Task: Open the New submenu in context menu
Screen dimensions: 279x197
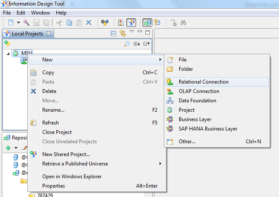Action: coord(96,60)
